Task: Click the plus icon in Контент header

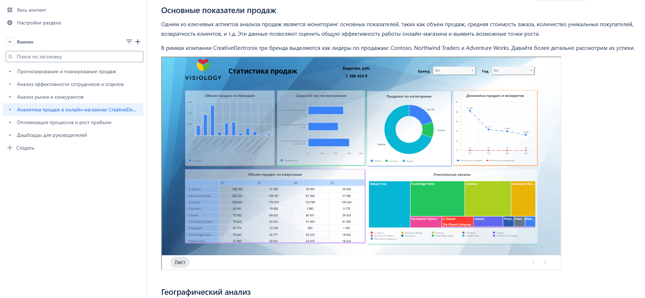Action: coord(138,42)
